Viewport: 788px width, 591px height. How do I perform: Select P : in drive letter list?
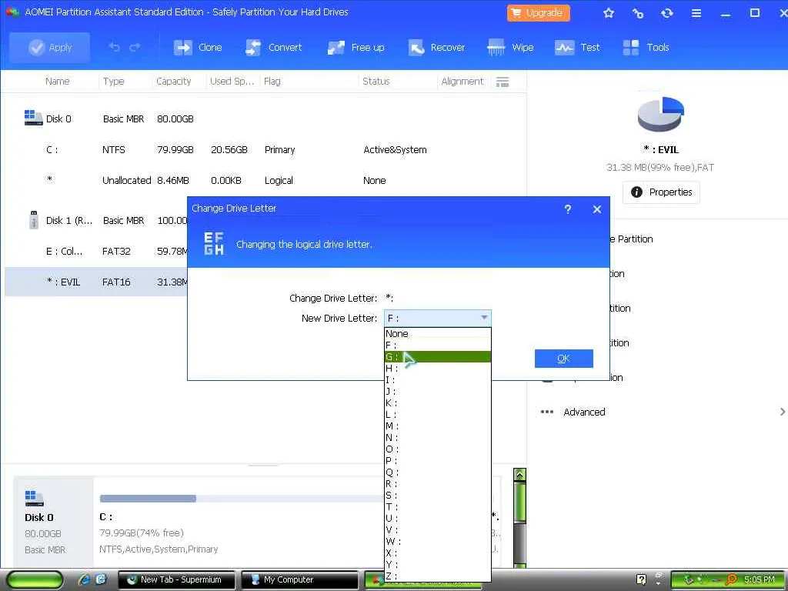click(x=437, y=461)
